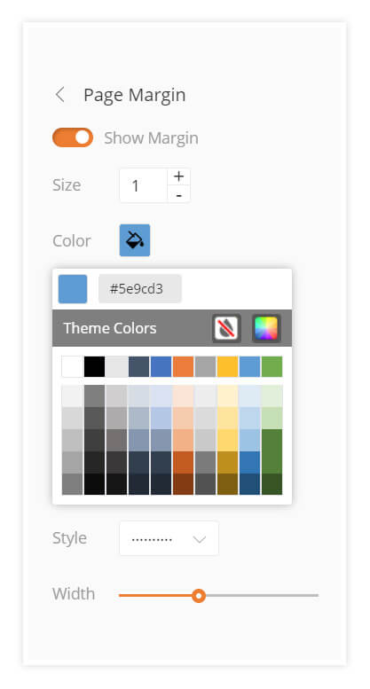Image resolution: width=370 pixels, height=689 pixels.
Task: Pick the black theme color swatch
Action: [x=94, y=367]
